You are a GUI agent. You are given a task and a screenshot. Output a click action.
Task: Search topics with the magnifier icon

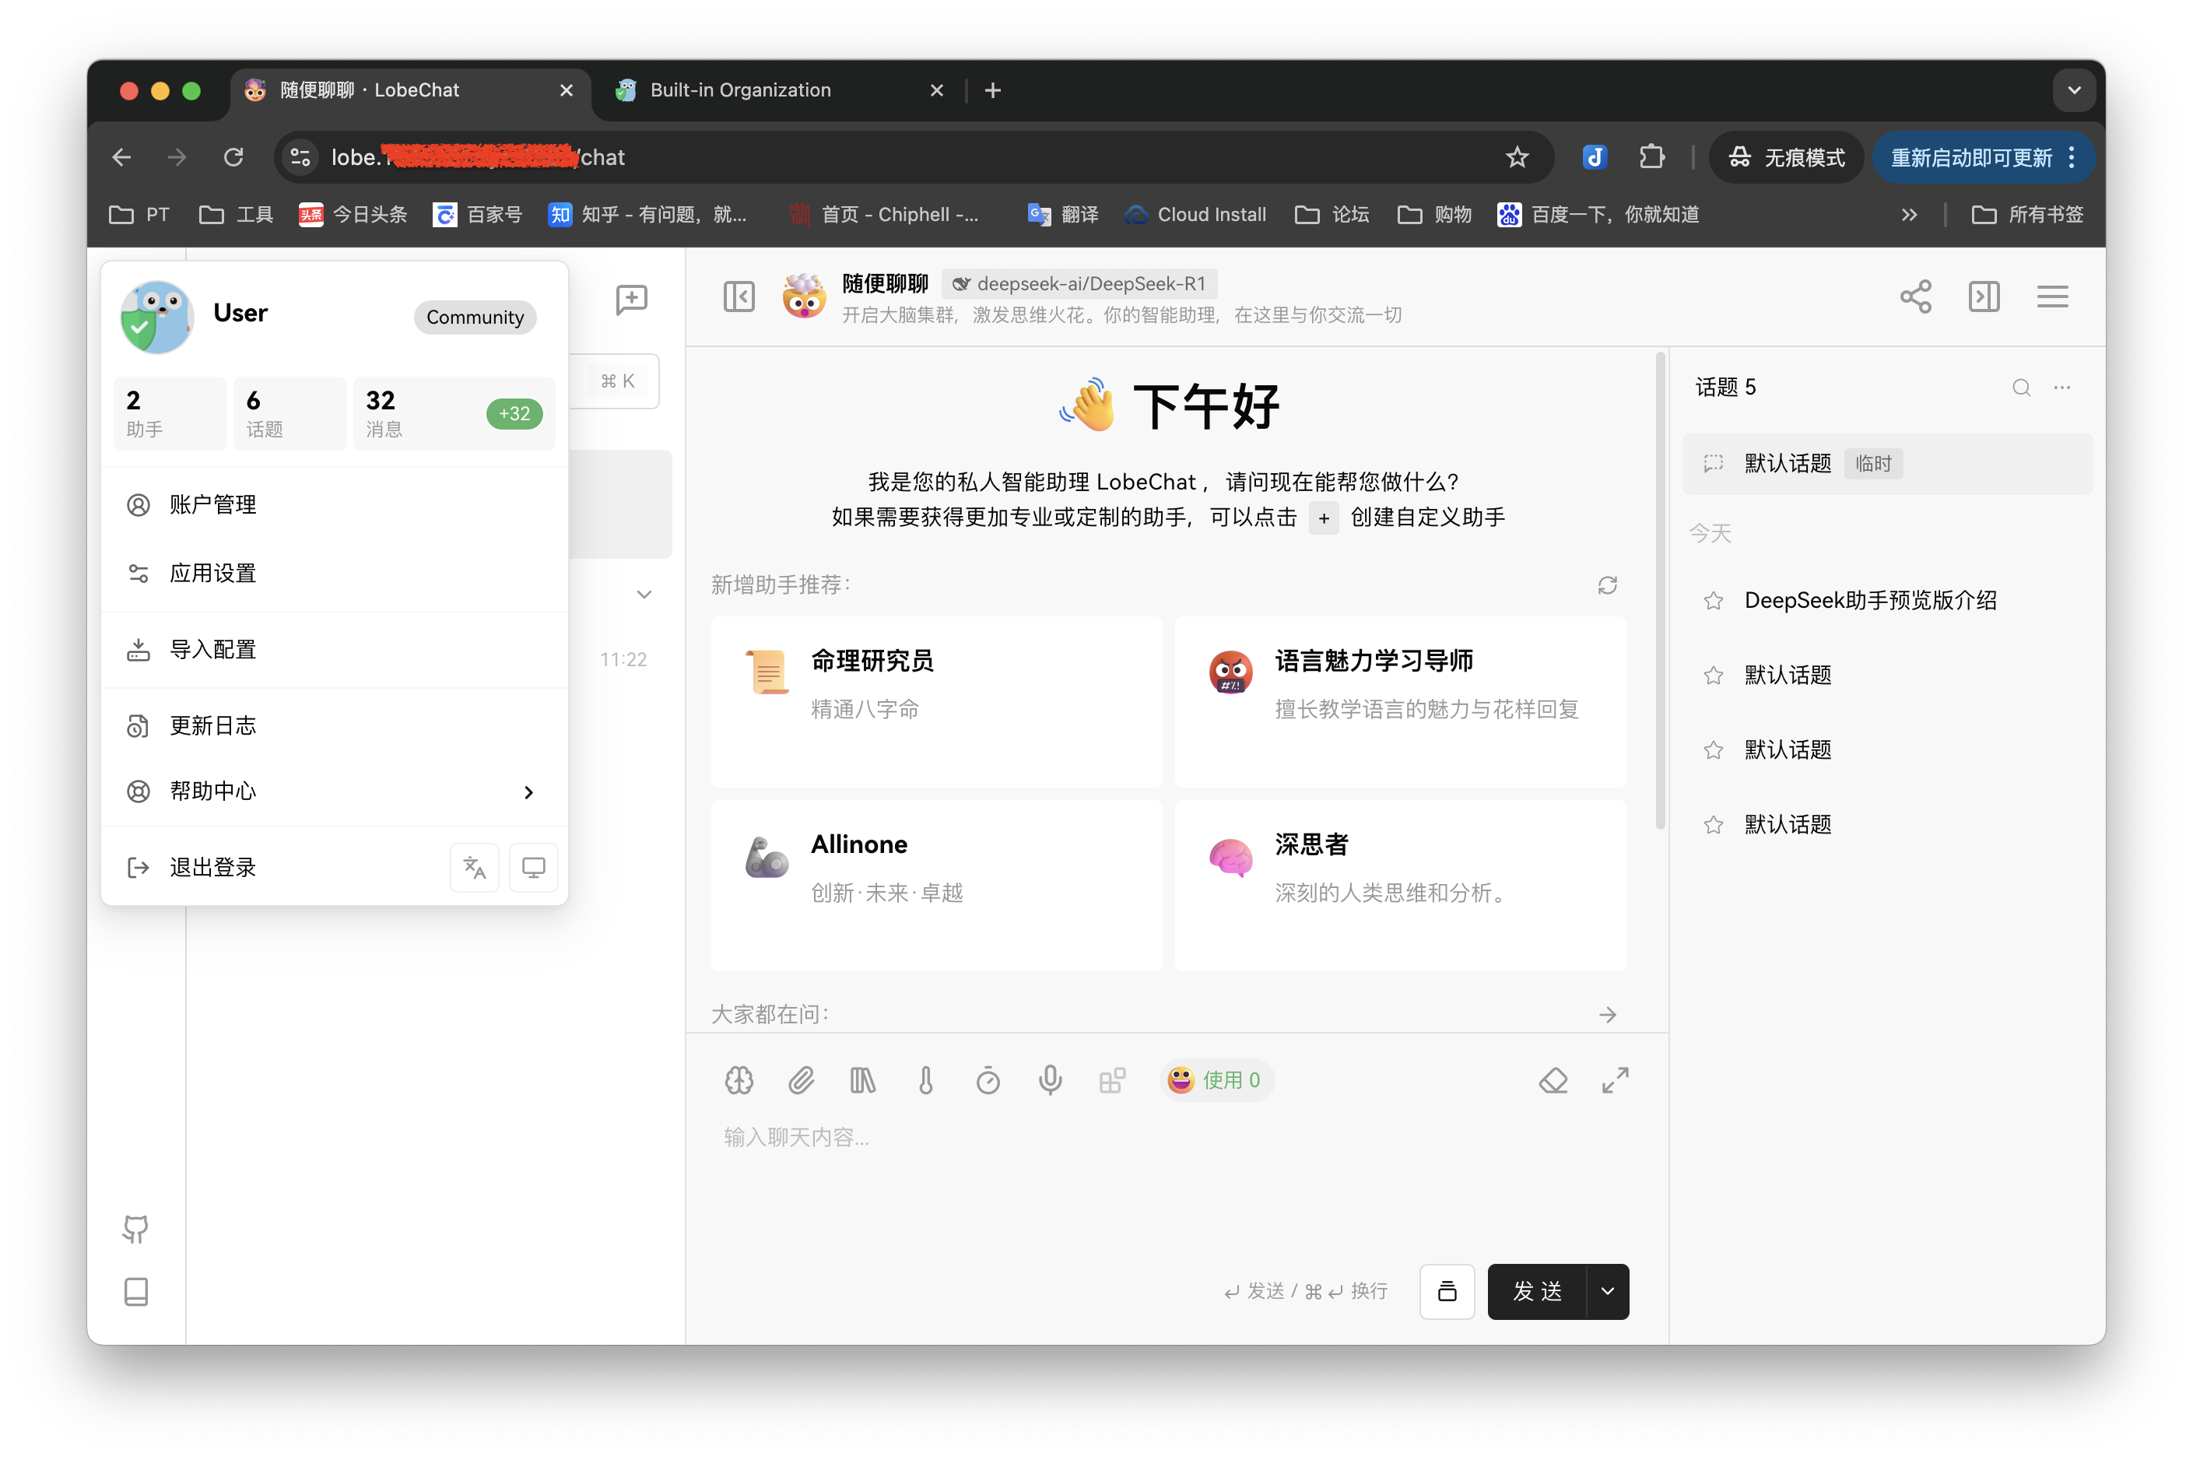coord(2020,388)
